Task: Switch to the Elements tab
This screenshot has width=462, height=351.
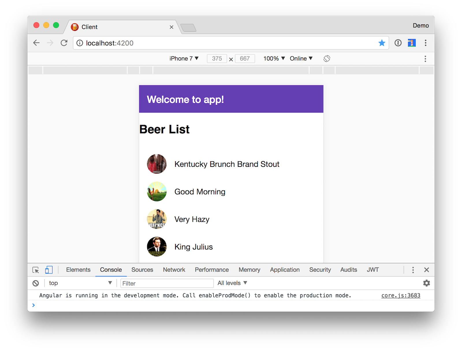Action: tap(78, 270)
